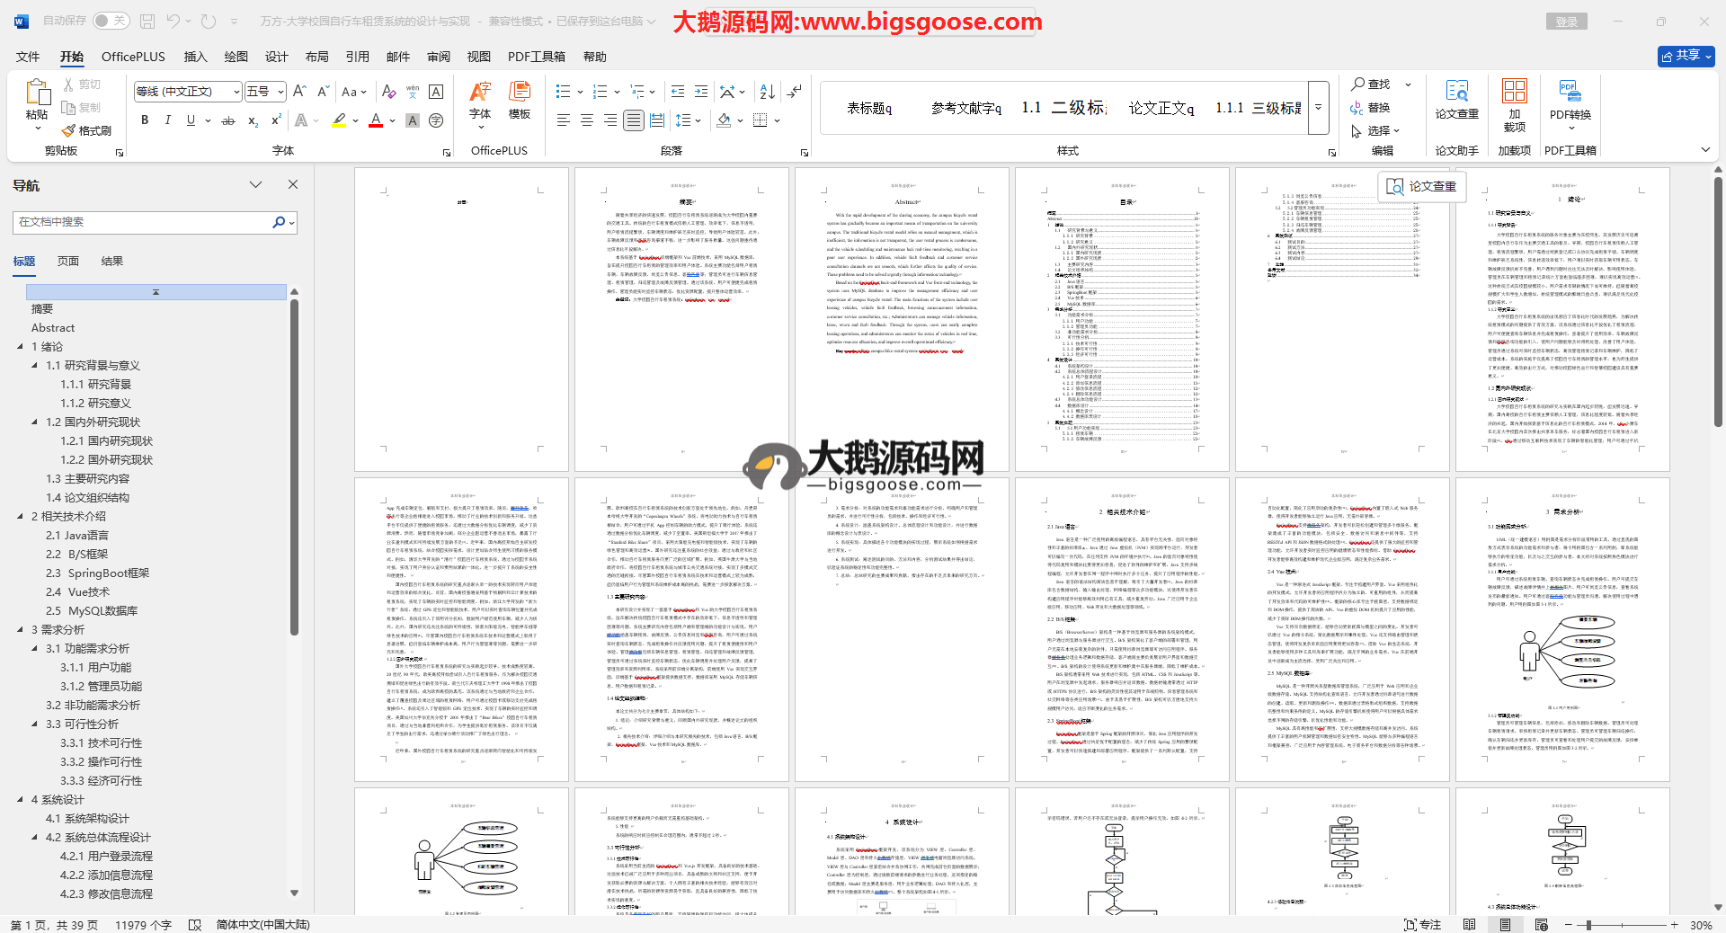Switch to the 页面 tab in navigation pane

[68, 262]
